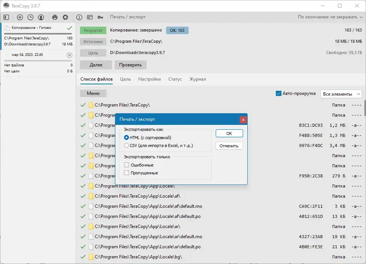Add a new task with plus icon
Viewport: 366px width, 264px height.
click(x=20, y=17)
